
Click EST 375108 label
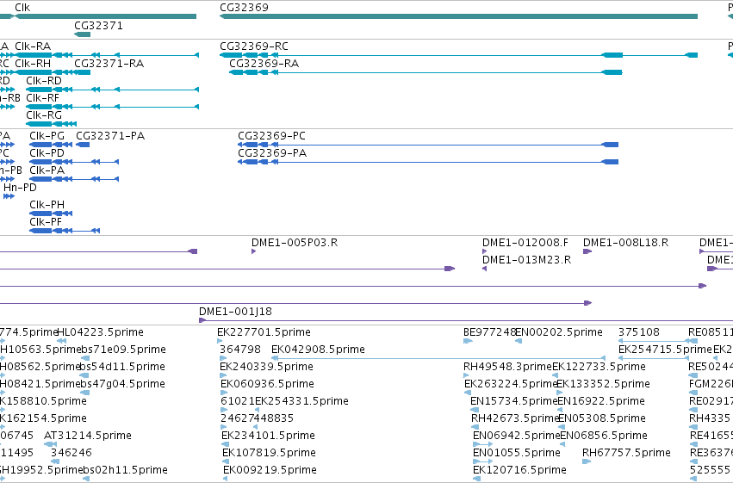click(x=639, y=332)
